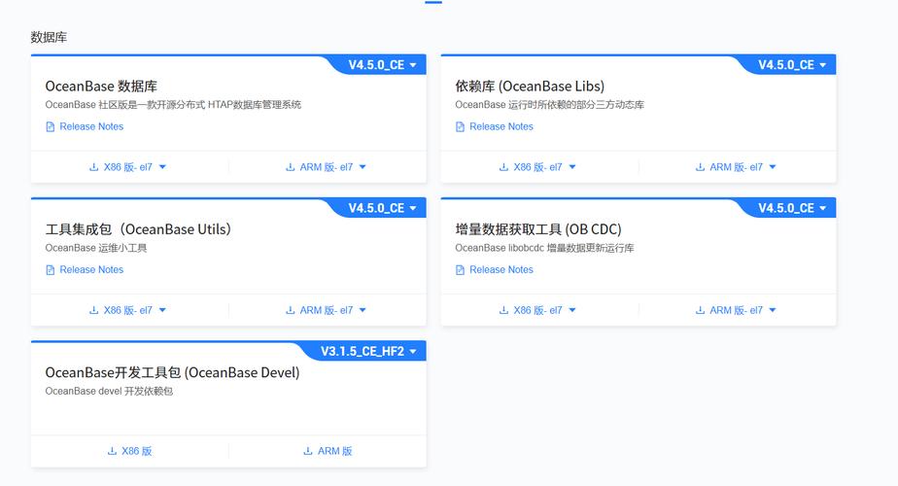
Task: Click description OceanBase 运维小工具
Action: tap(96, 248)
